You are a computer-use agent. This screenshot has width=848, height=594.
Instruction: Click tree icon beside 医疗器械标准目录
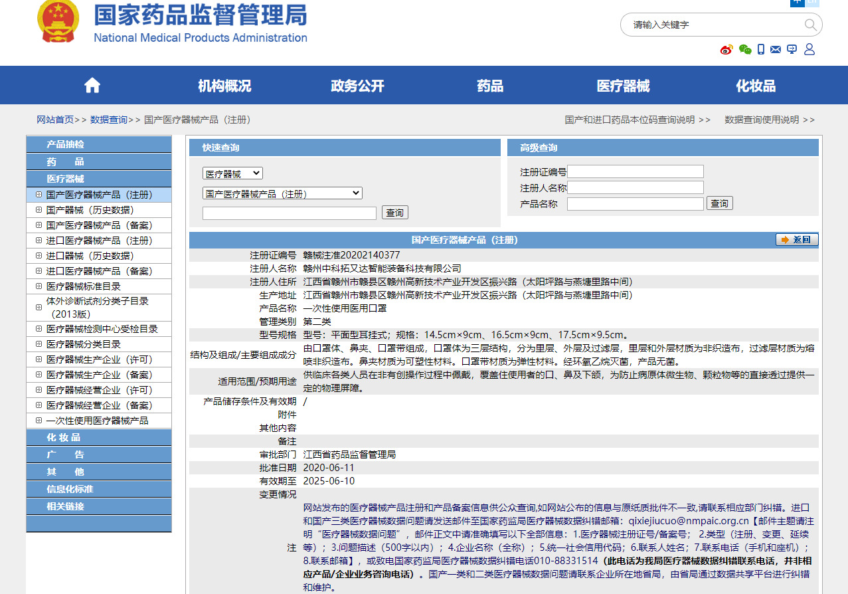39,286
